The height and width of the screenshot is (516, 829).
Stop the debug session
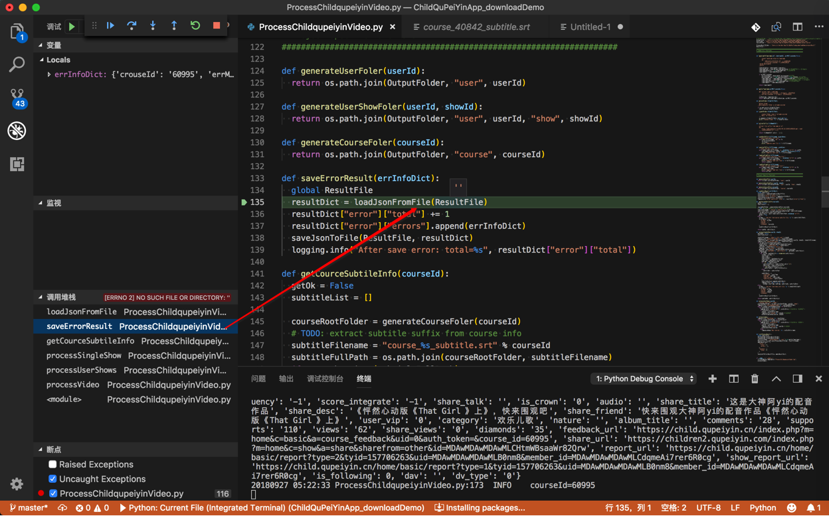[217, 26]
